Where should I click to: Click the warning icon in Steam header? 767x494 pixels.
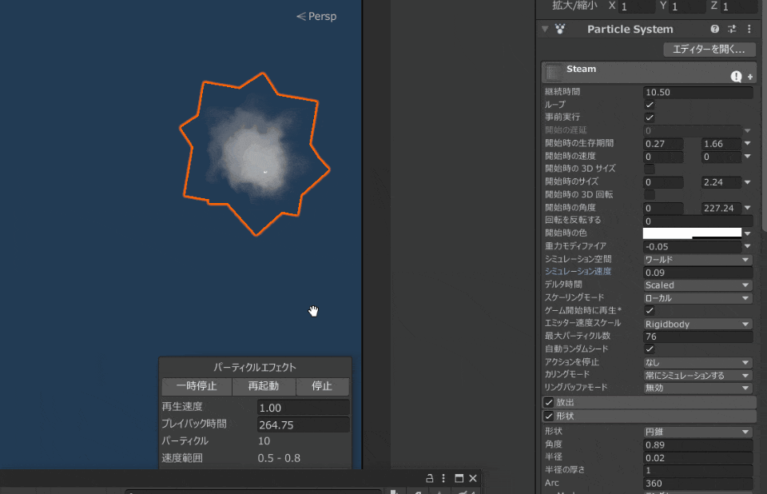click(736, 76)
